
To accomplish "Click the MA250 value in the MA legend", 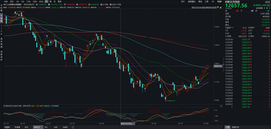I will tap(101, 7).
